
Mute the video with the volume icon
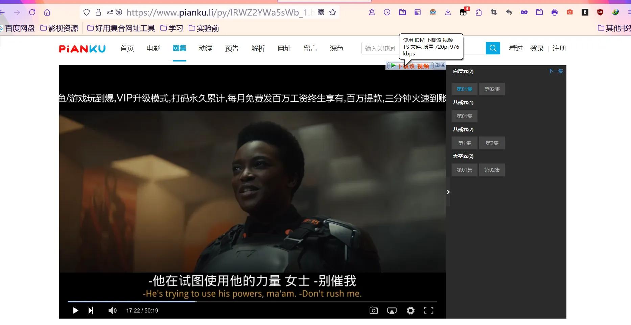(112, 310)
